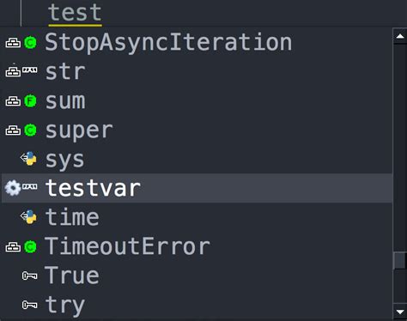Click the typed word test in editor

tap(75, 13)
